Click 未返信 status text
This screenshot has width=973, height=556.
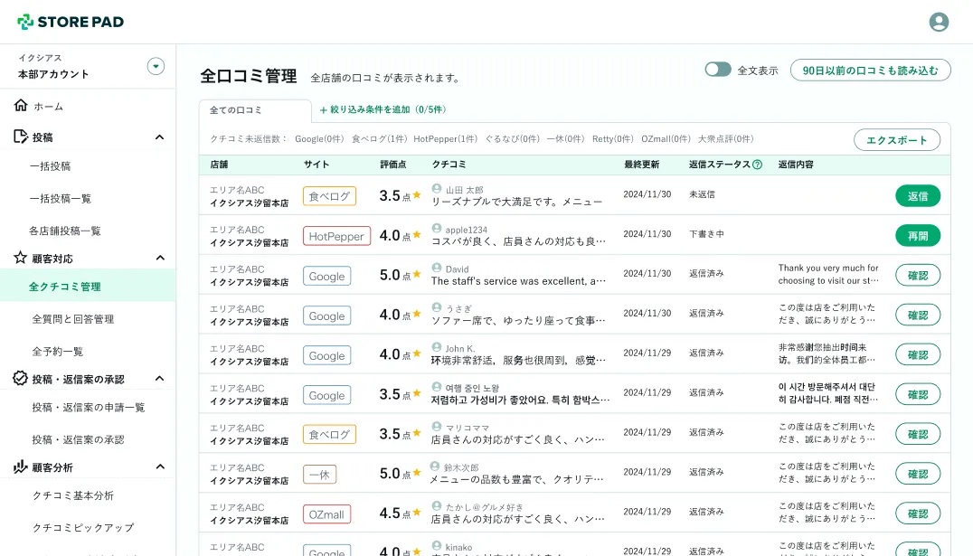[x=702, y=194]
